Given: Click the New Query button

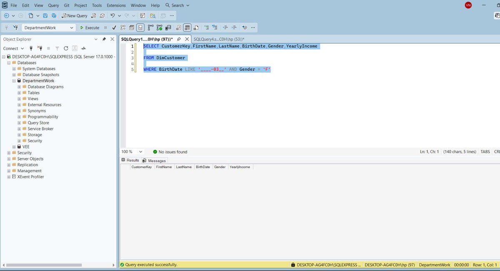Looking at the screenshot, I should point(75,16).
